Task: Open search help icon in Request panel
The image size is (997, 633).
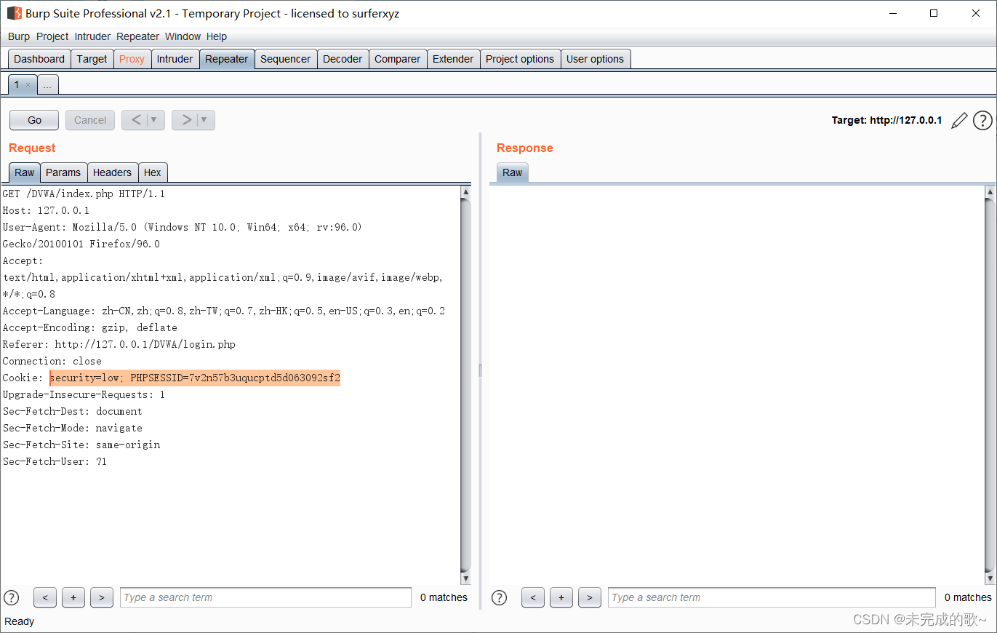Action: coord(11,597)
